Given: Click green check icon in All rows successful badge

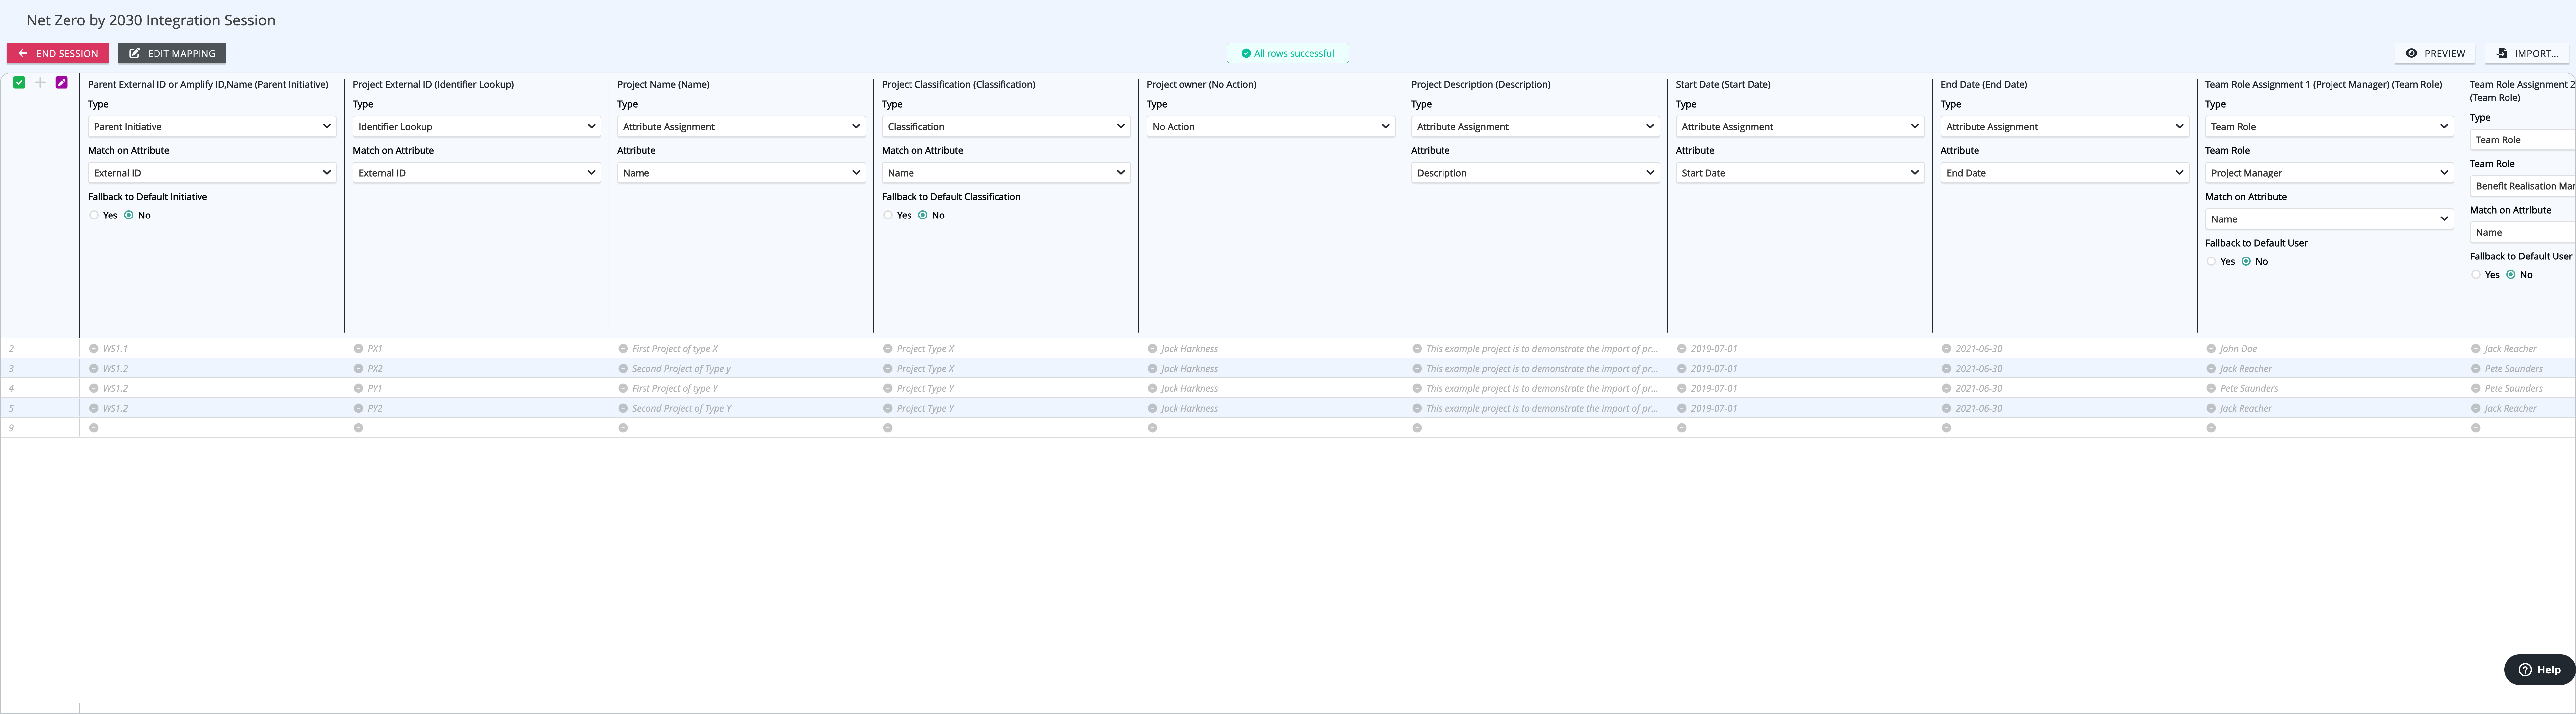Looking at the screenshot, I should click(1246, 53).
